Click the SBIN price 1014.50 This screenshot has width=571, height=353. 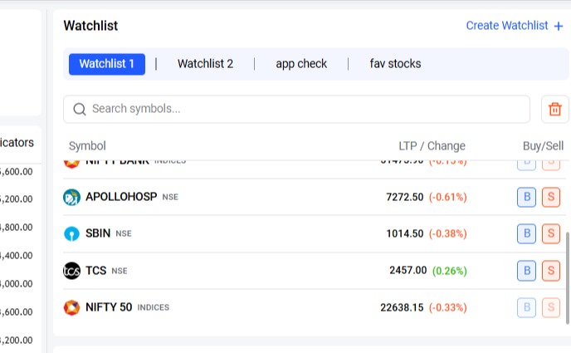coord(405,234)
